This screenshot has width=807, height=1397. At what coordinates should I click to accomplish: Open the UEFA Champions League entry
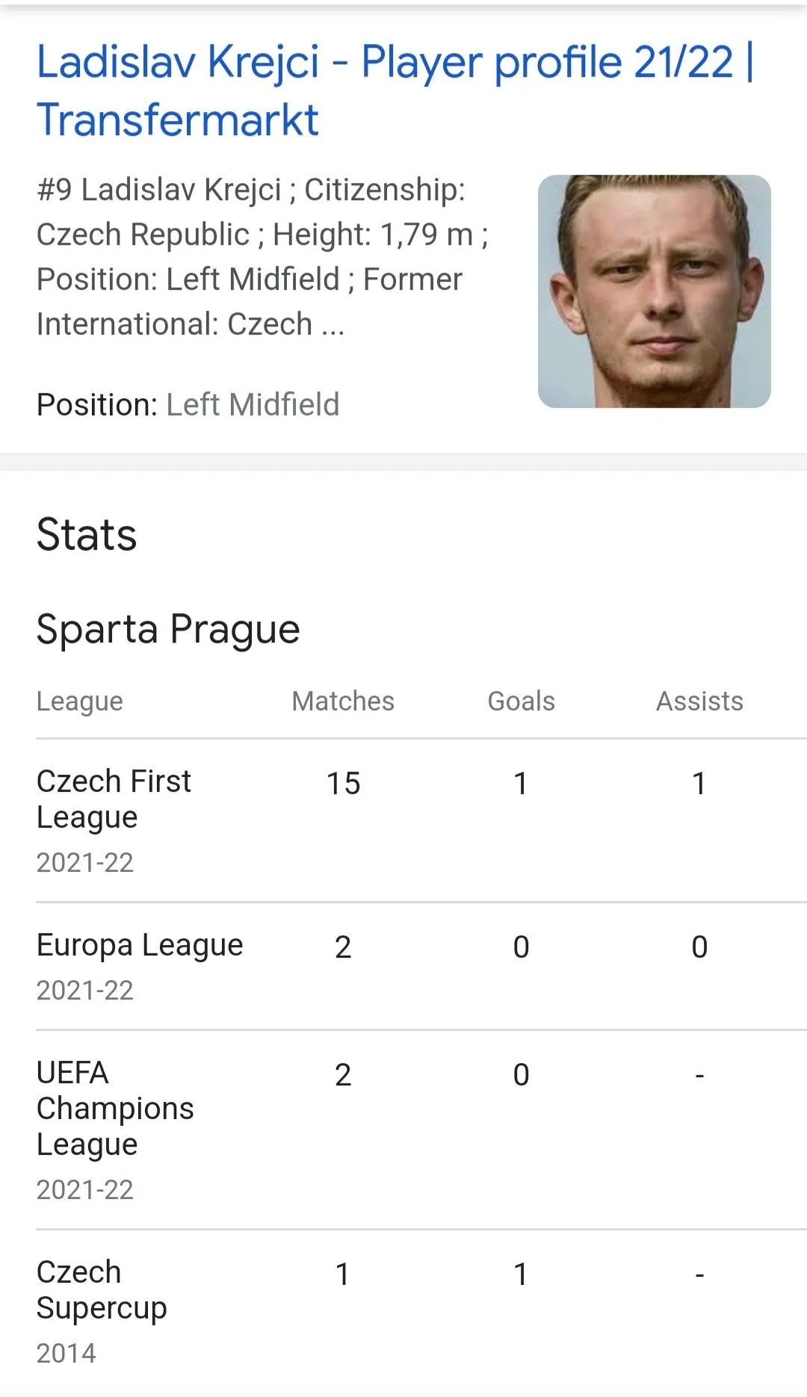pyautogui.click(x=115, y=1109)
